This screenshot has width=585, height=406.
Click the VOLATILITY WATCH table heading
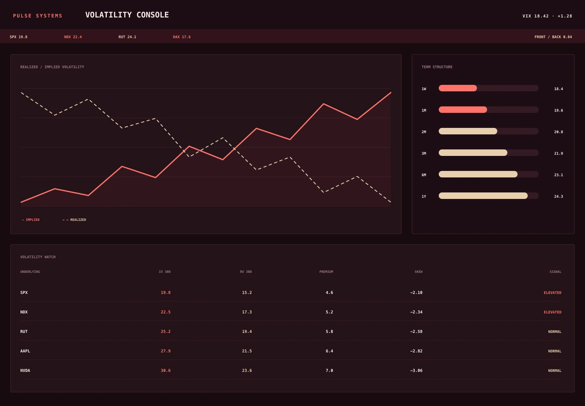(38, 257)
